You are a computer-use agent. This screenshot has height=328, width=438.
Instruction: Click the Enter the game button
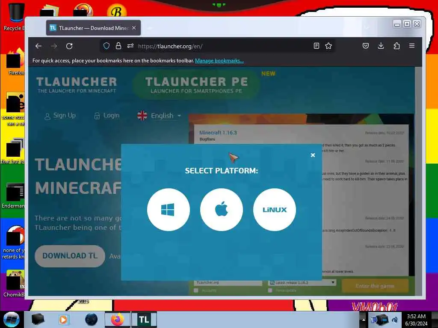click(x=375, y=286)
